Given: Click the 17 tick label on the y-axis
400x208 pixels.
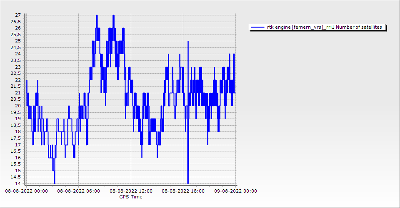Looking at the screenshot, I should point(18,145).
